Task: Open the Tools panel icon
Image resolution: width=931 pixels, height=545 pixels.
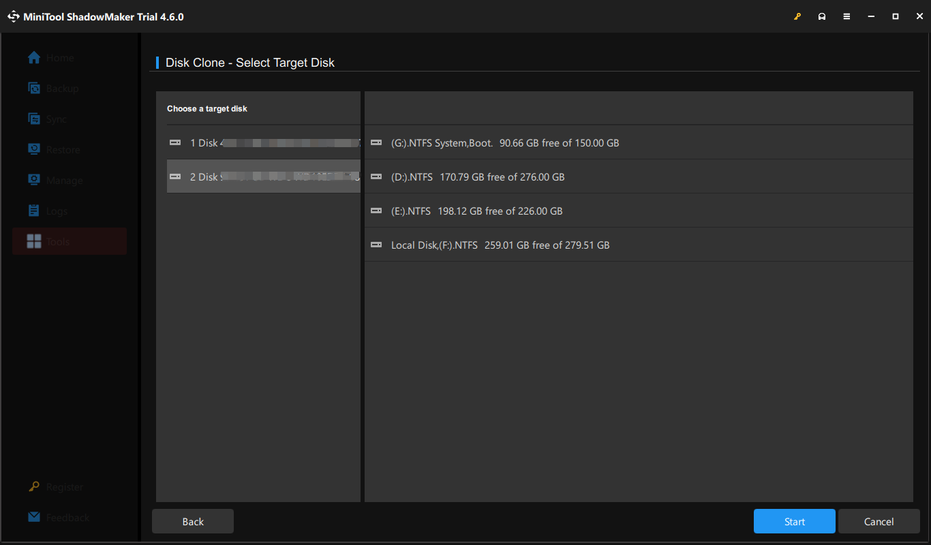Action: tap(33, 241)
